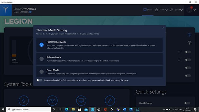Screen dimensions: 199x112
Task: Click the GPU usage bar
Action: (x=14, y=48)
